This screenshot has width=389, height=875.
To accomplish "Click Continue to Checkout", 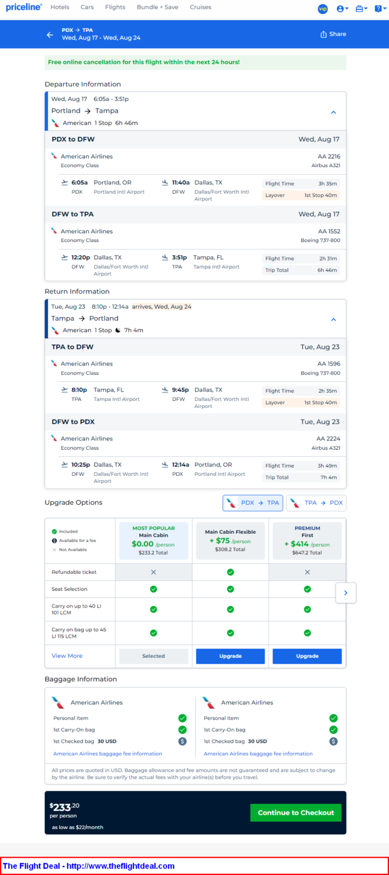I will 296,812.
